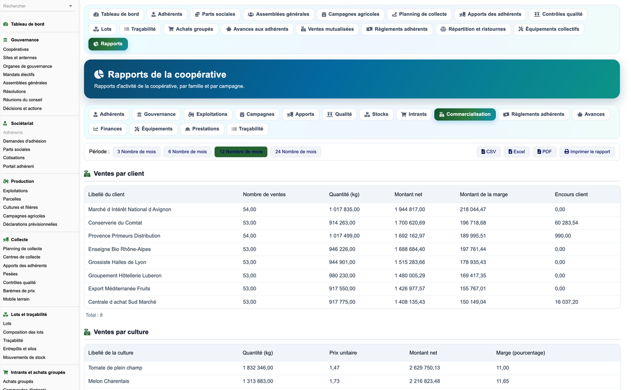Screen dimensions: 631x390
Task: Open Assemblées générales sidebar link
Action: click(x=25, y=83)
